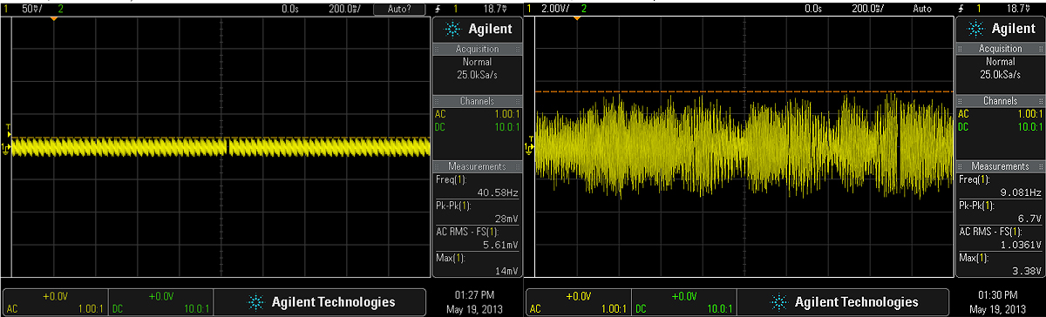Select channel 1 scale 2.00V/ on right scope
The height and width of the screenshot is (317, 1046).
(556, 8)
